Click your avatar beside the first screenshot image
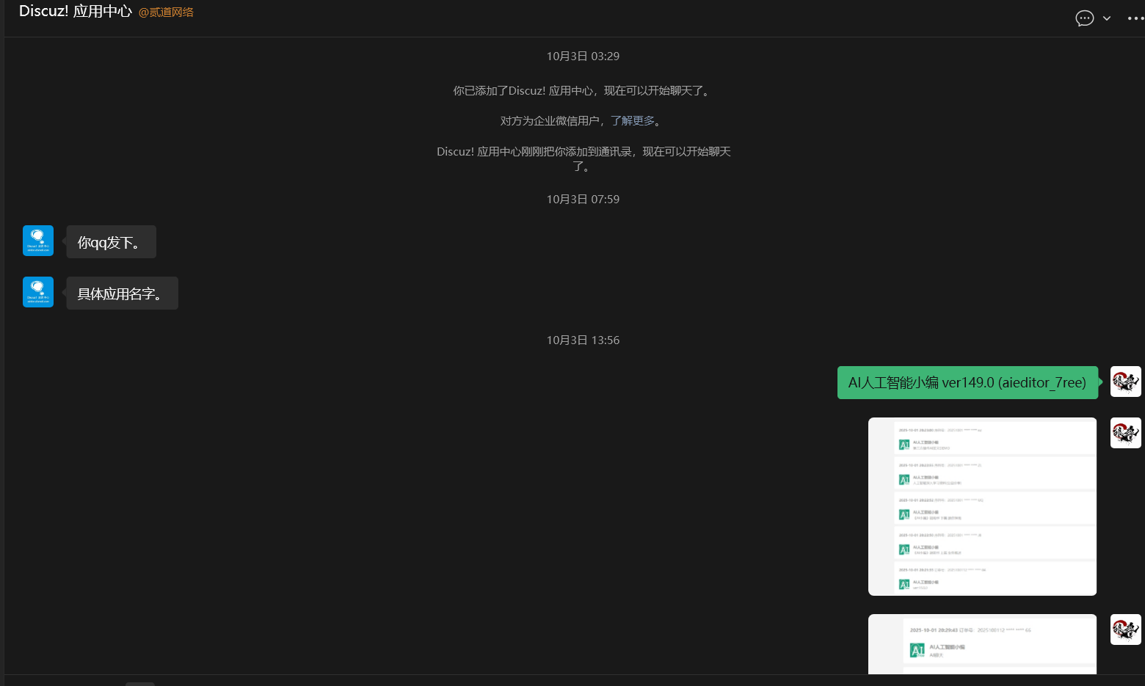The width and height of the screenshot is (1145, 686). pyautogui.click(x=1125, y=433)
